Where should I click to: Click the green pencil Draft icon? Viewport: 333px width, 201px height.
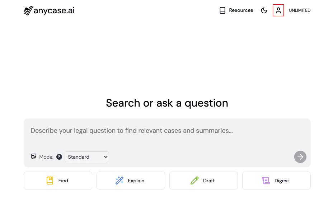(194, 181)
